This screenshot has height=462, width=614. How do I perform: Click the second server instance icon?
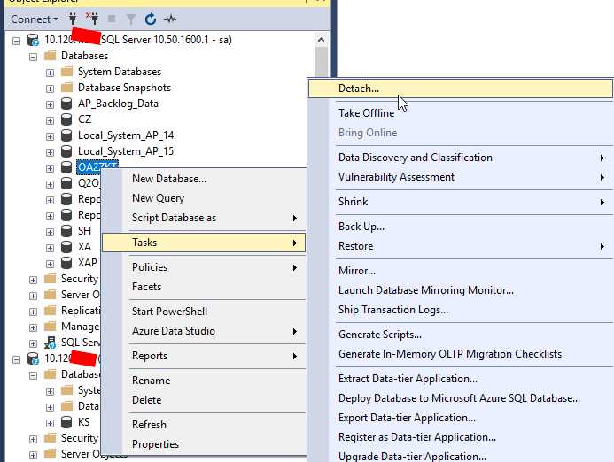[34, 358]
